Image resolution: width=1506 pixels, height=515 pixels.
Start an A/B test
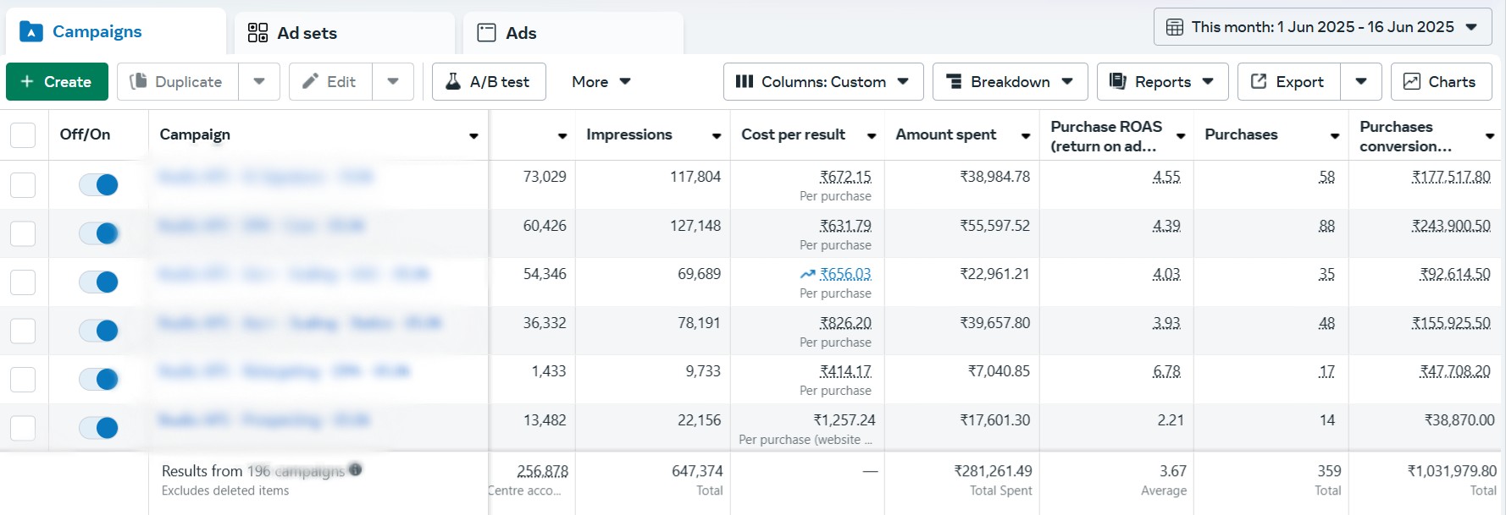click(x=489, y=82)
